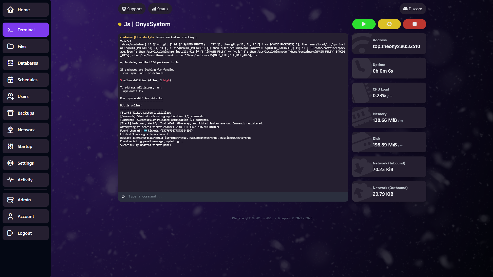Select the Terminal sidebar tab
The height and width of the screenshot is (277, 493).
pyautogui.click(x=26, y=30)
